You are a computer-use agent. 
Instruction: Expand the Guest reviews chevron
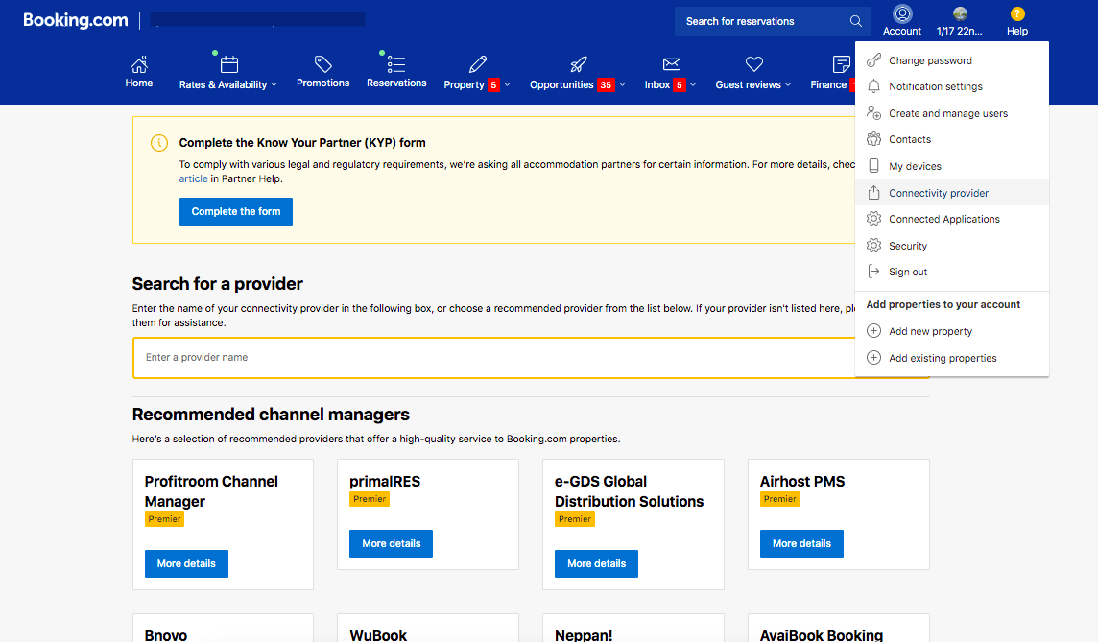[x=788, y=84]
